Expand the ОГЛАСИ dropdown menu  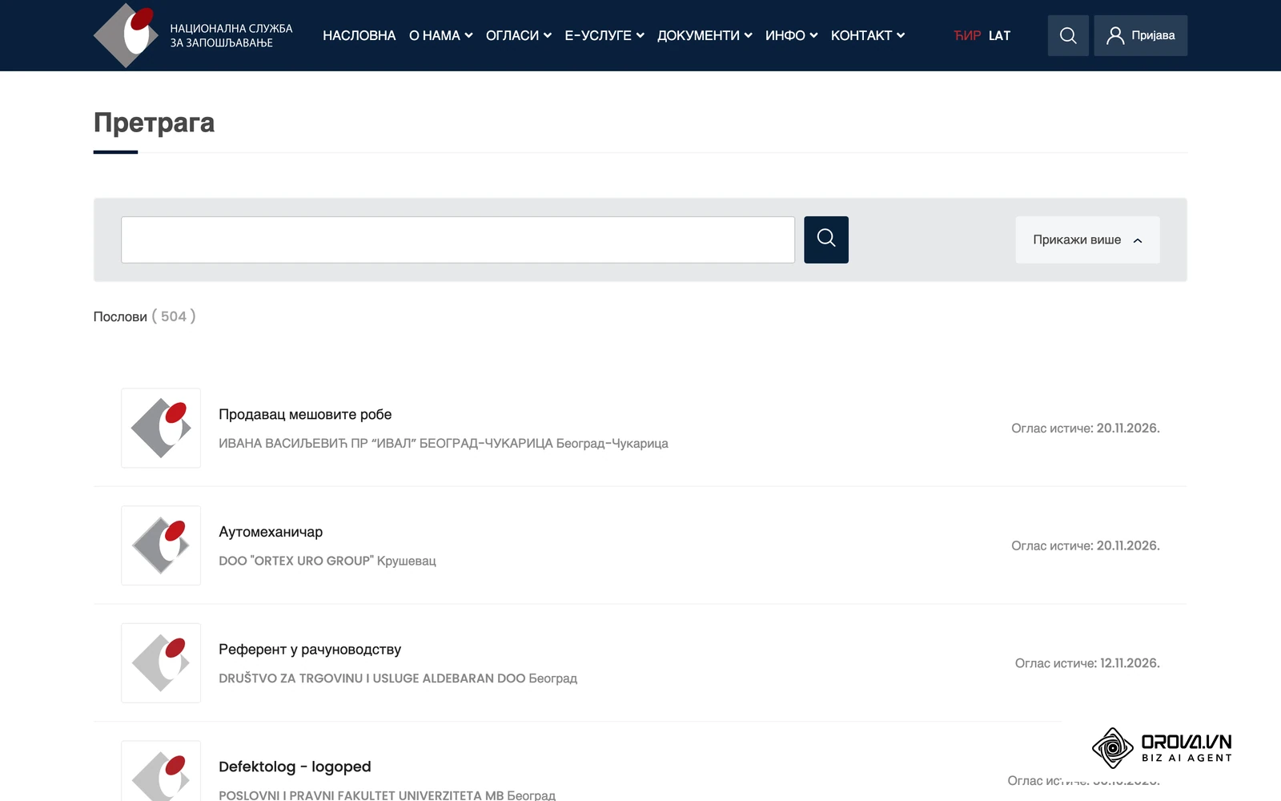[x=519, y=35]
